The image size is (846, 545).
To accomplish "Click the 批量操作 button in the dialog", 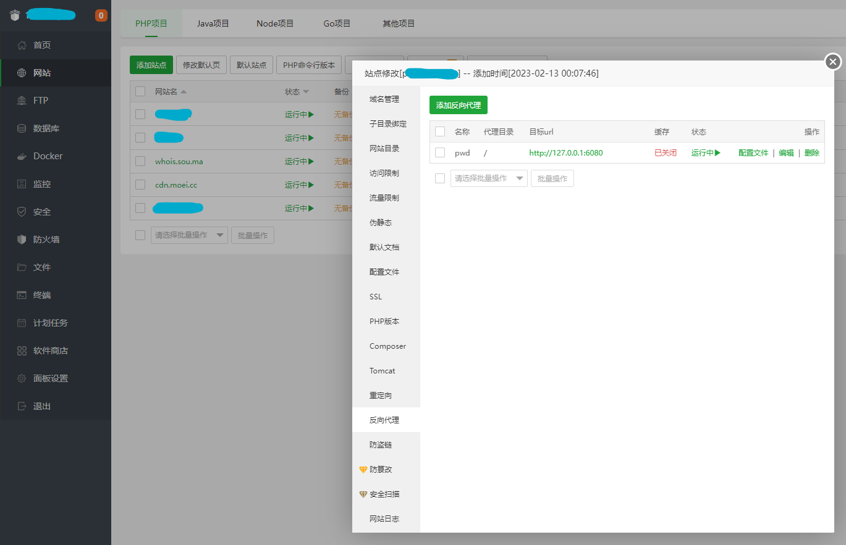I will point(552,178).
